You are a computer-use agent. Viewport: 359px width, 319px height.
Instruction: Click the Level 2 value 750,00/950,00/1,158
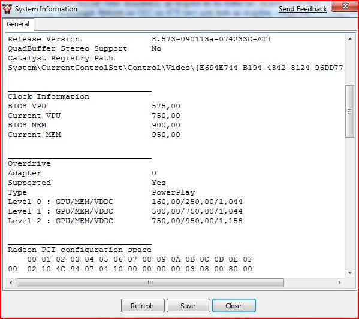[197, 221]
